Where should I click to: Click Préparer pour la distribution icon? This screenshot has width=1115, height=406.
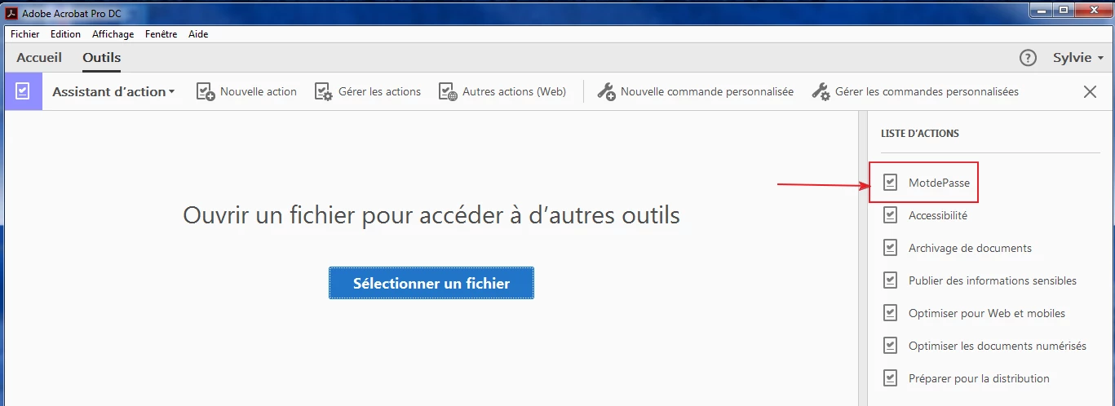[891, 378]
